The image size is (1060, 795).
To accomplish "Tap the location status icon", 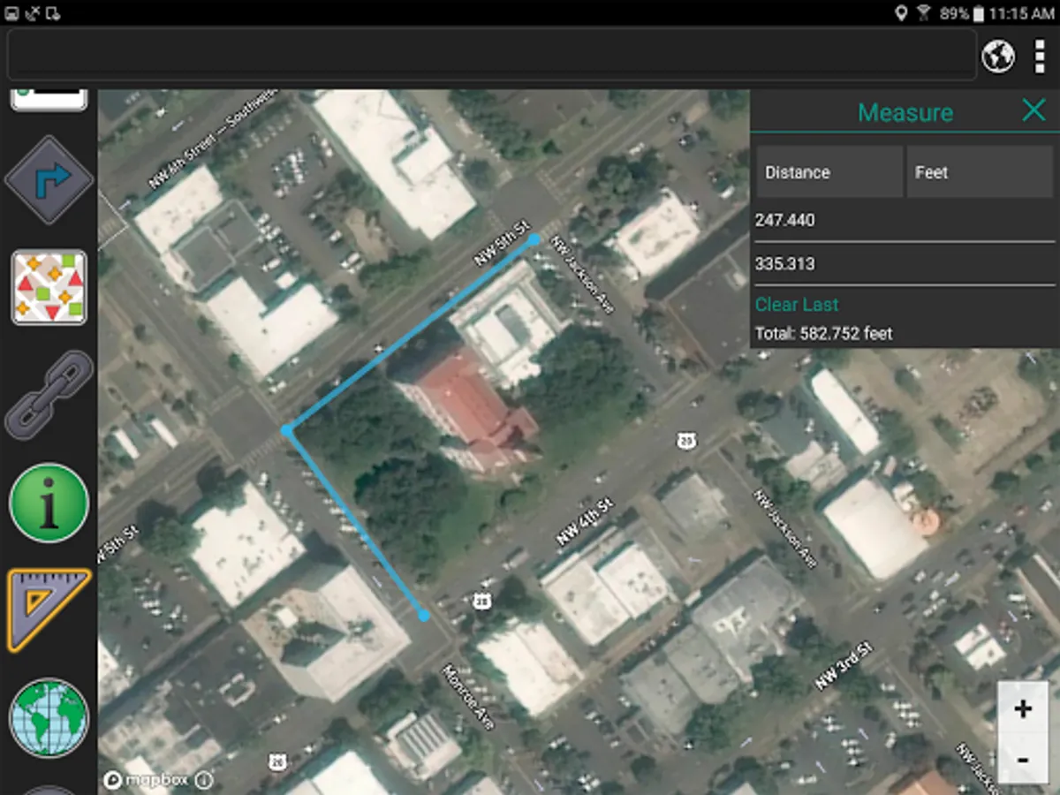I will (x=901, y=12).
